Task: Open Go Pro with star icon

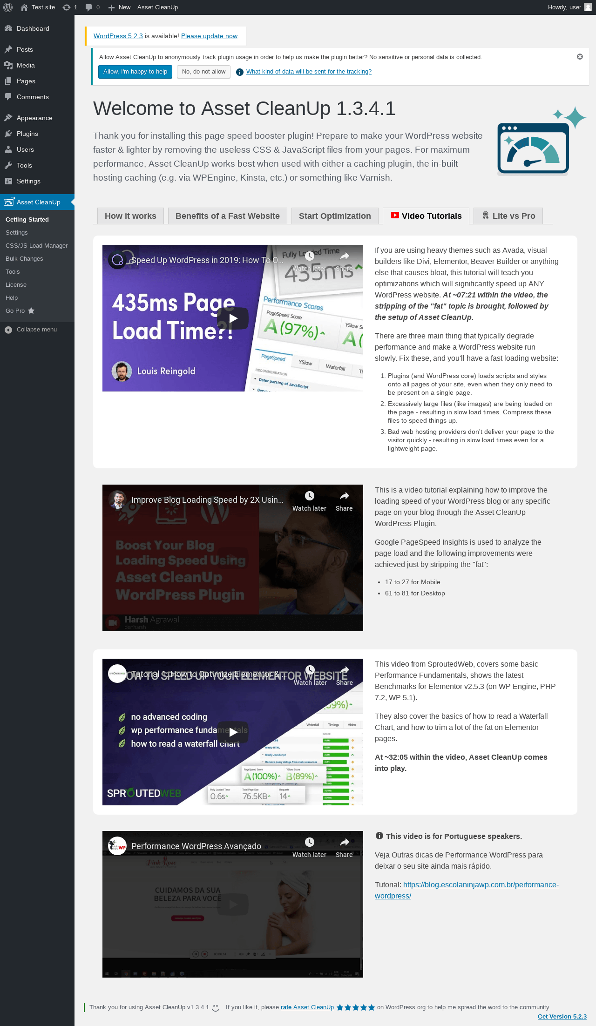Action: (20, 311)
